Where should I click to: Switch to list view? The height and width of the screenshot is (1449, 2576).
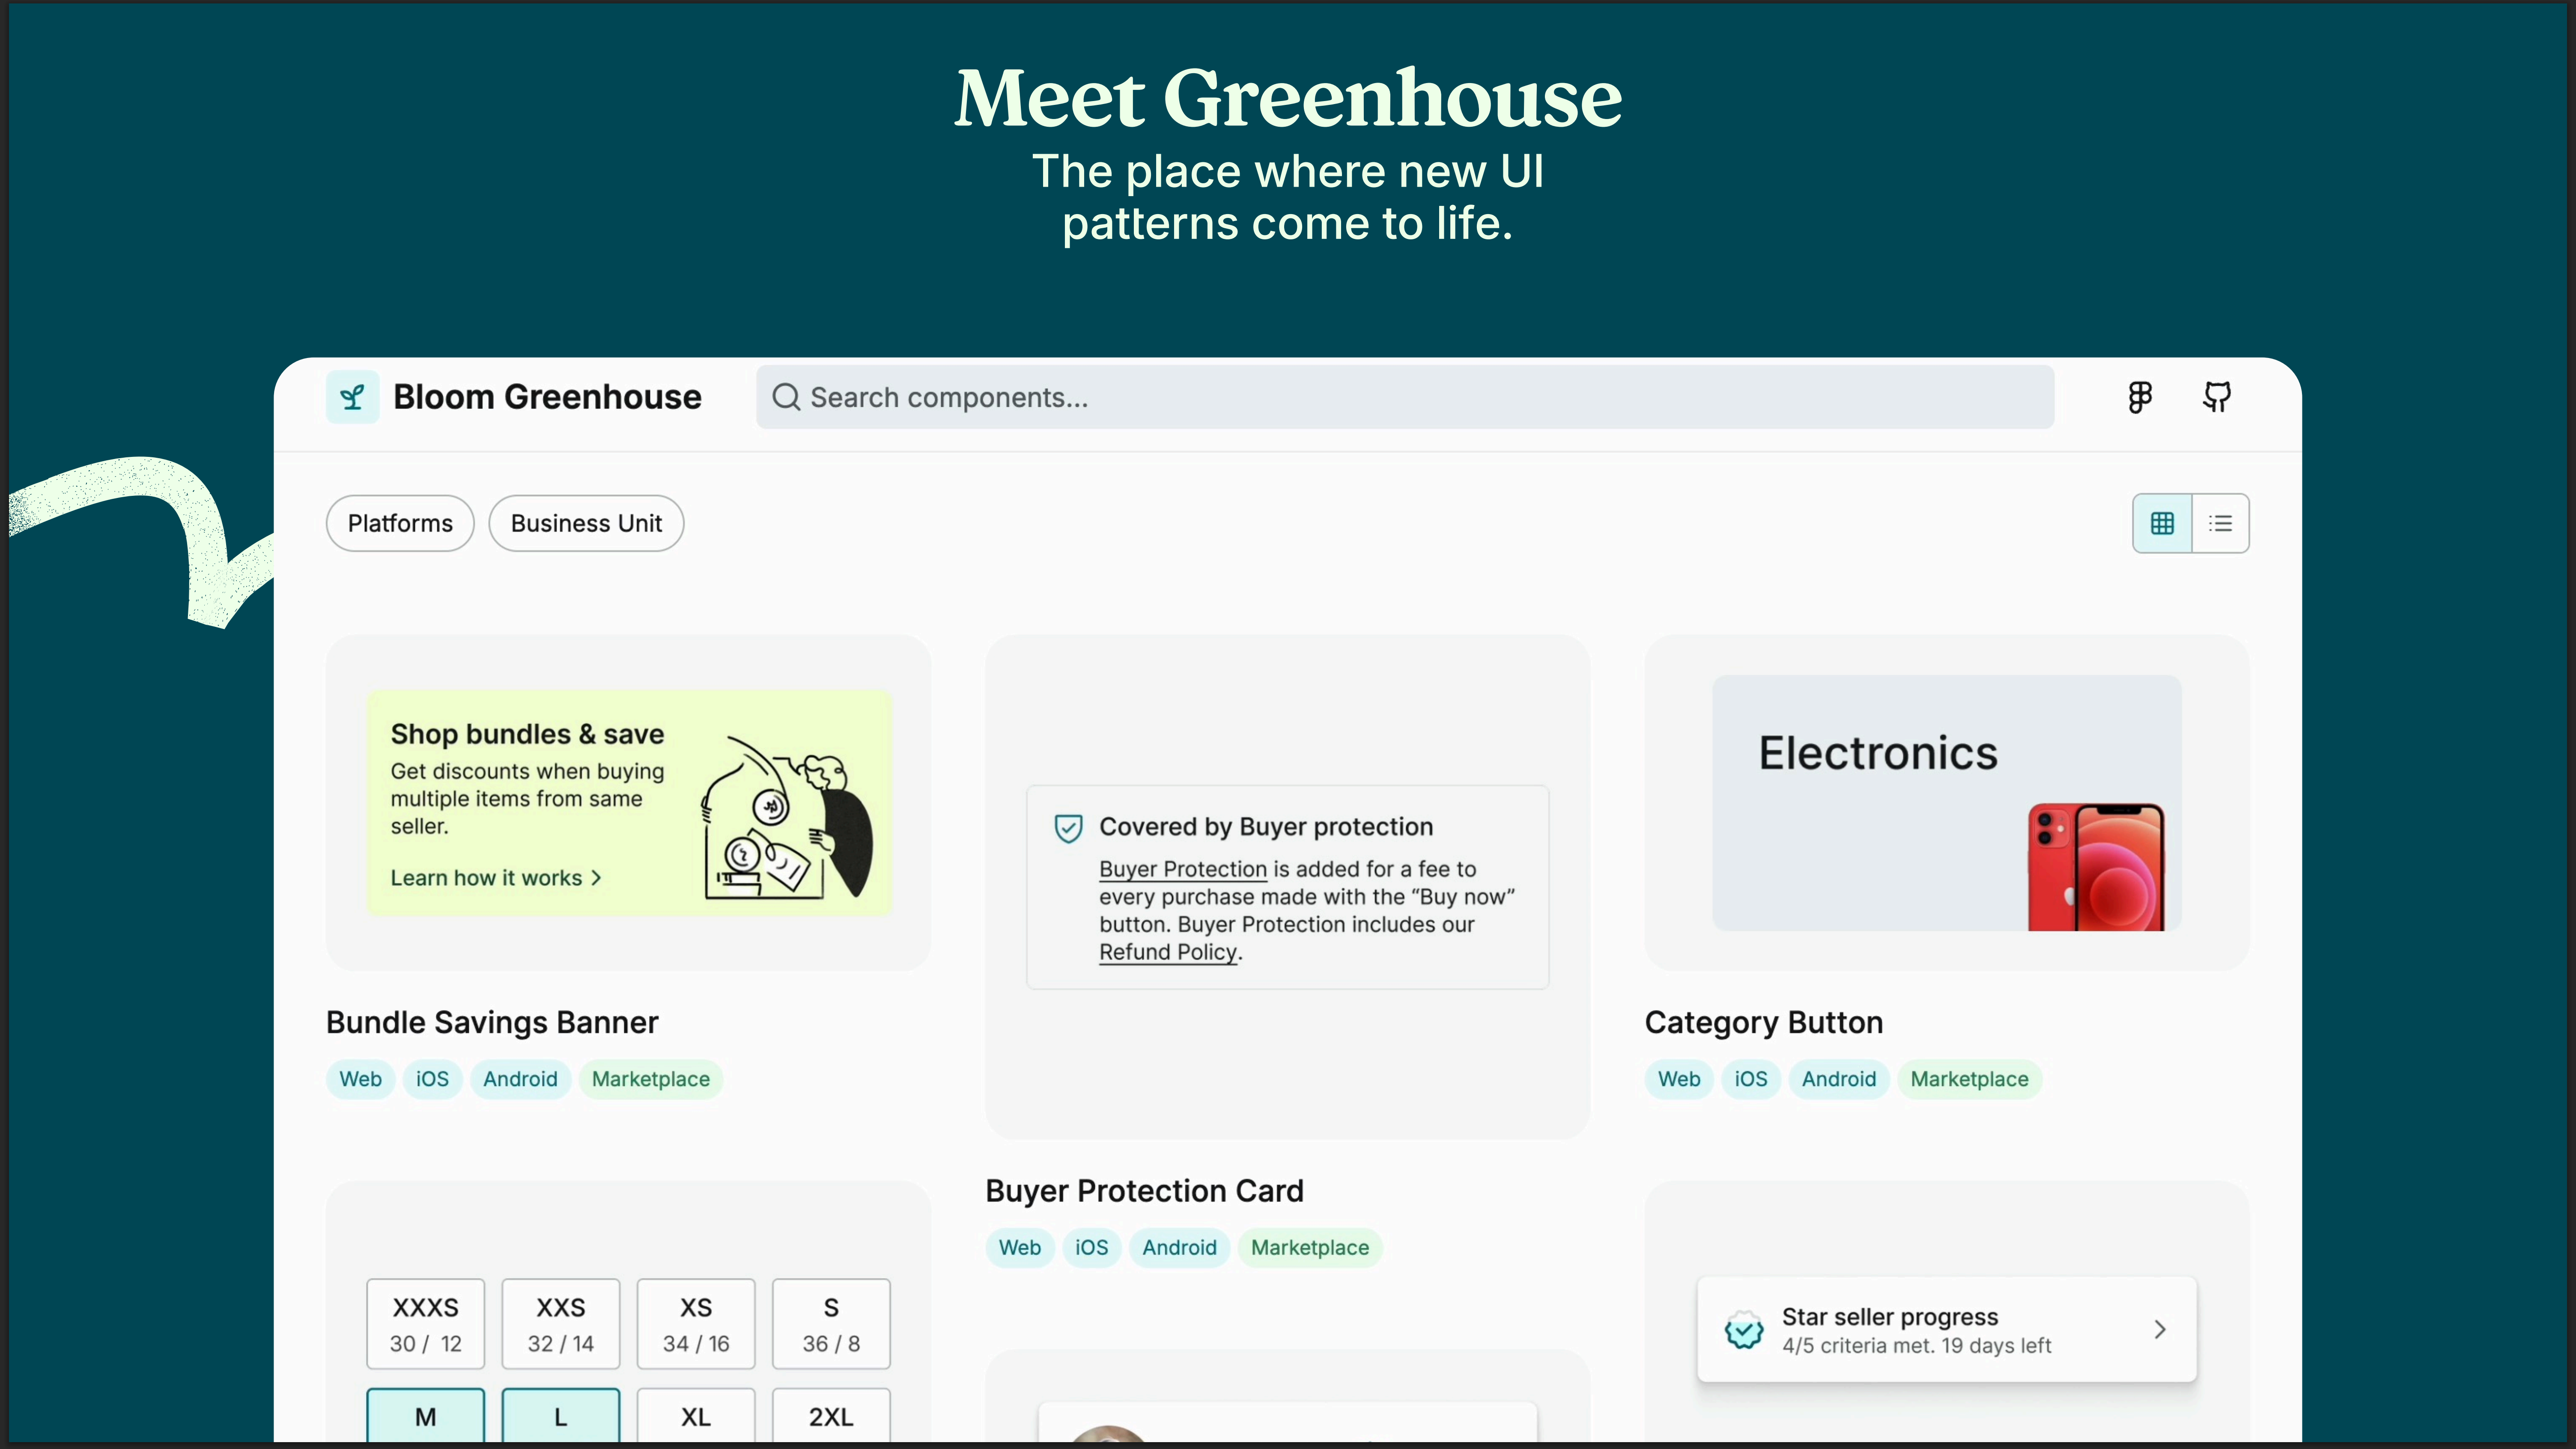(x=2220, y=523)
